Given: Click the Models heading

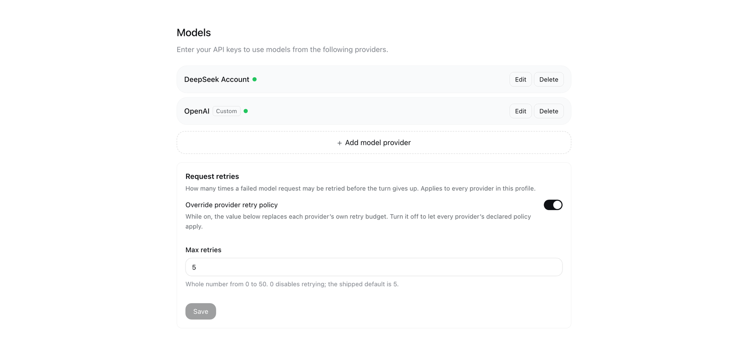Looking at the screenshot, I should [194, 33].
